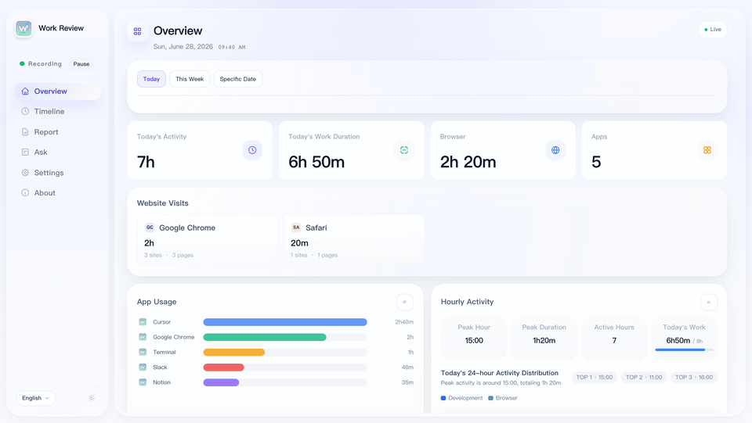
Task: Click the Settings gear icon
Action: point(25,172)
